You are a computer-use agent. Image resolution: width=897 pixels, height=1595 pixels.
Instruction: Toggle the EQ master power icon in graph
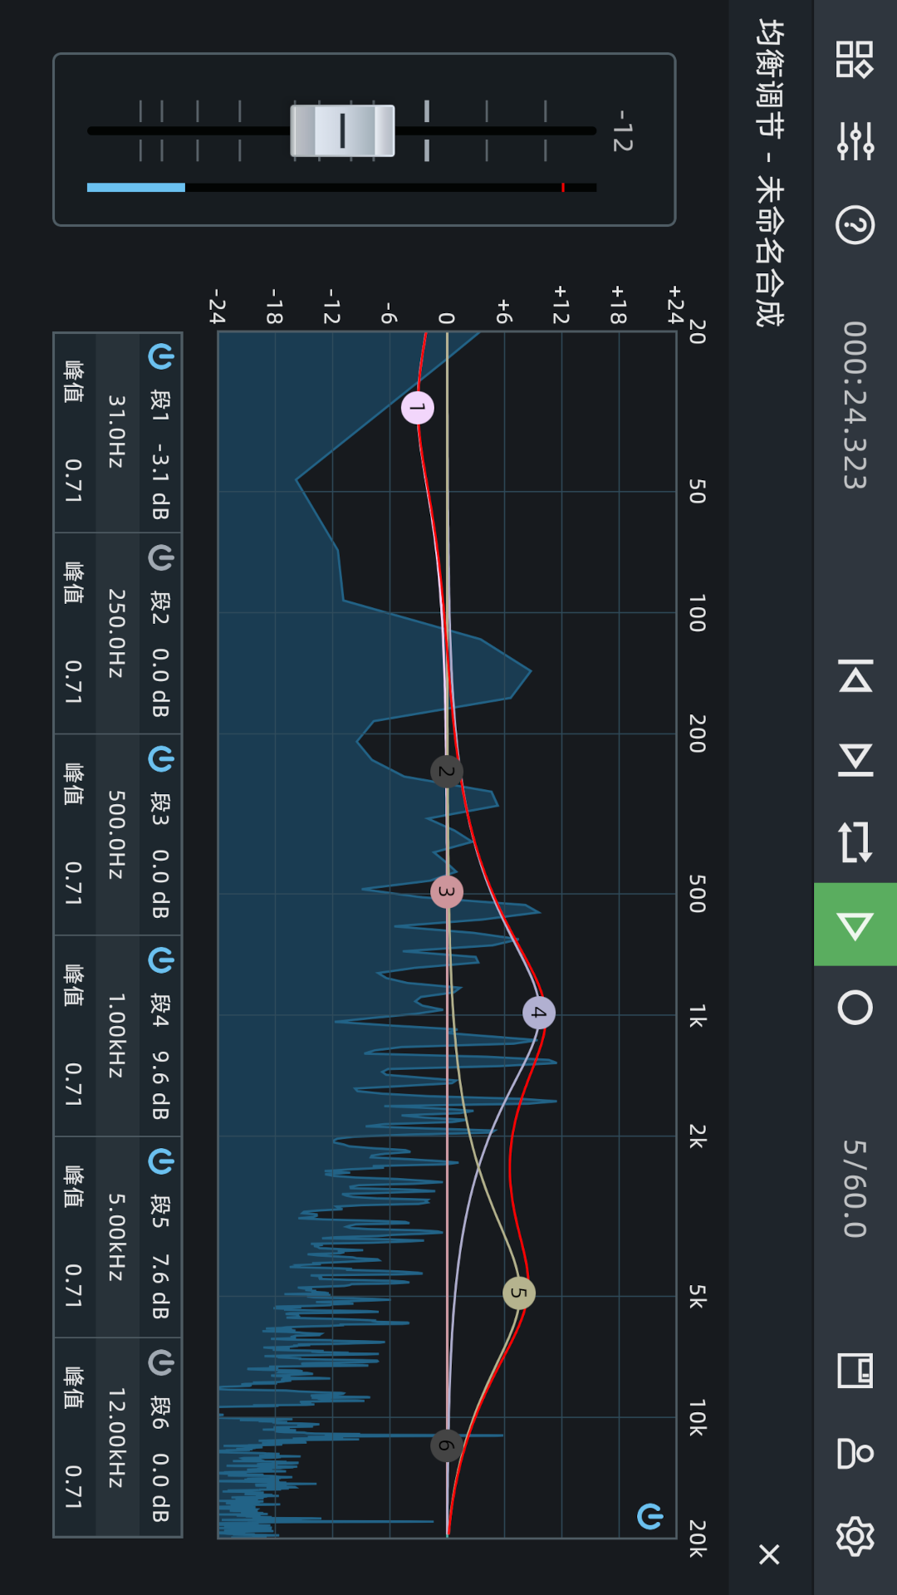(x=649, y=1516)
